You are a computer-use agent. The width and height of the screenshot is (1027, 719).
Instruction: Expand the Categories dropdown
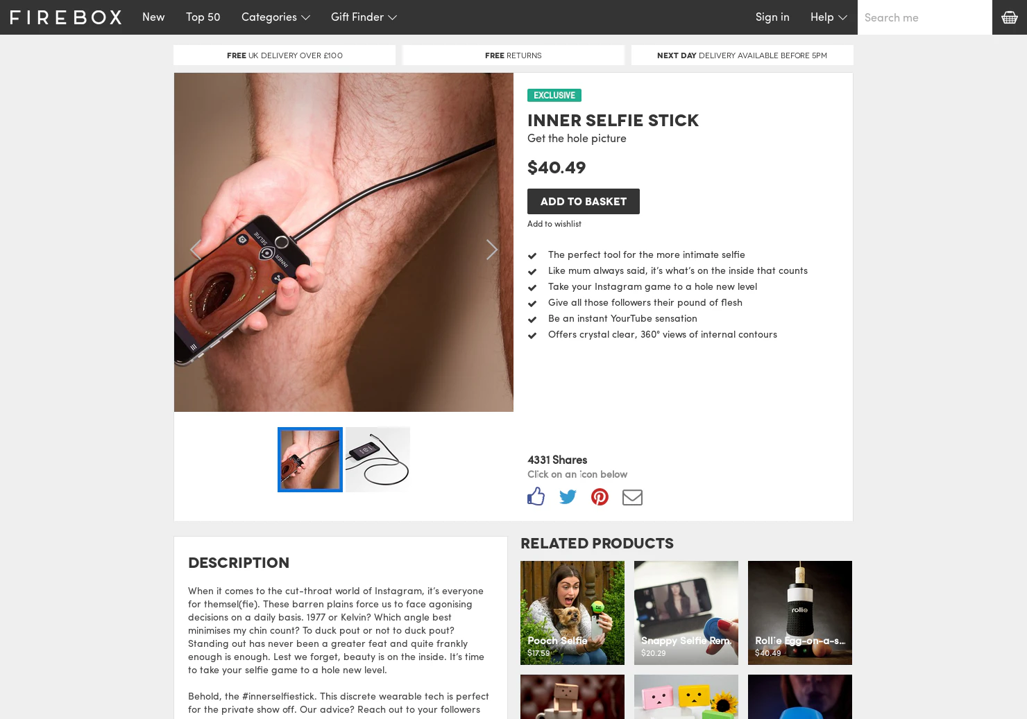coord(275,17)
